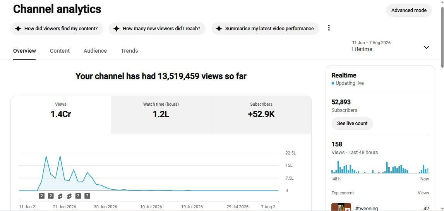Click the Advanced mode button

(409, 10)
